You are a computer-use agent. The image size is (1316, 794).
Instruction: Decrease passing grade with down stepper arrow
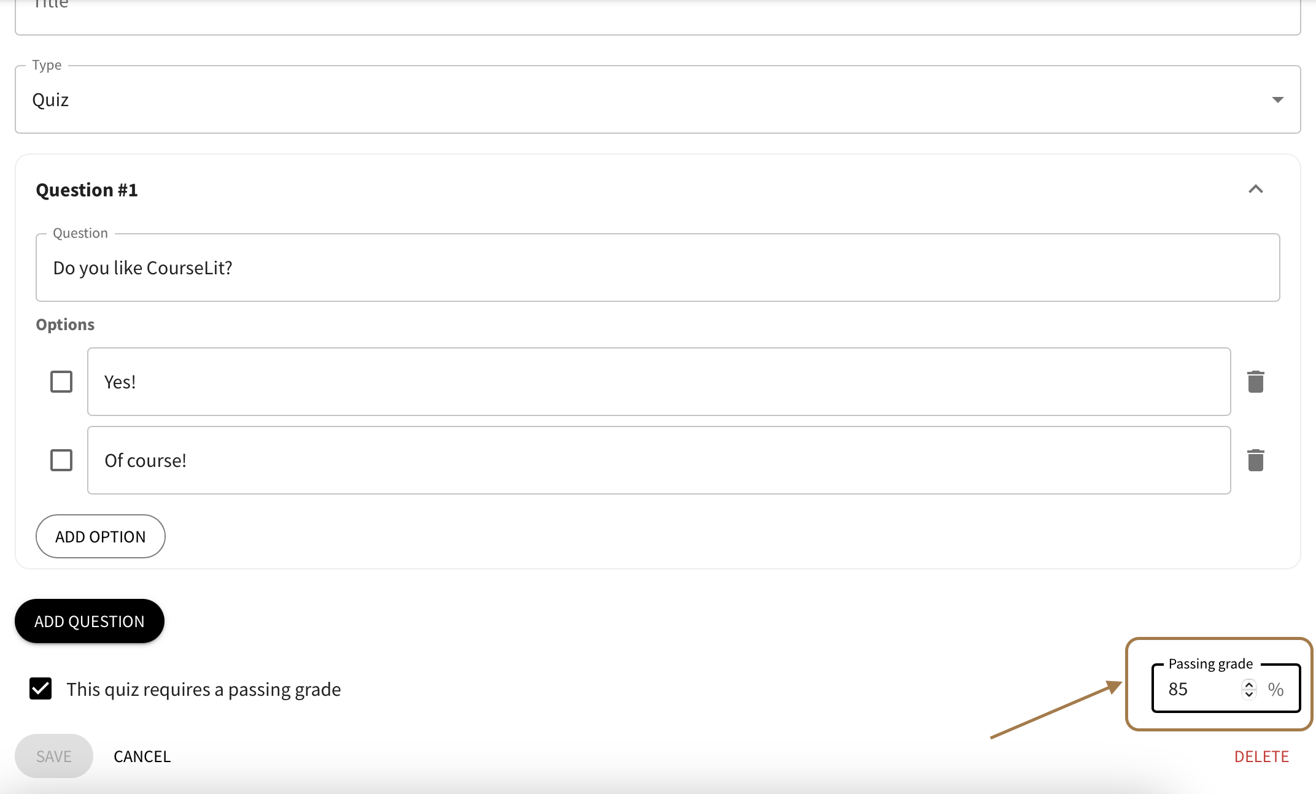point(1248,695)
